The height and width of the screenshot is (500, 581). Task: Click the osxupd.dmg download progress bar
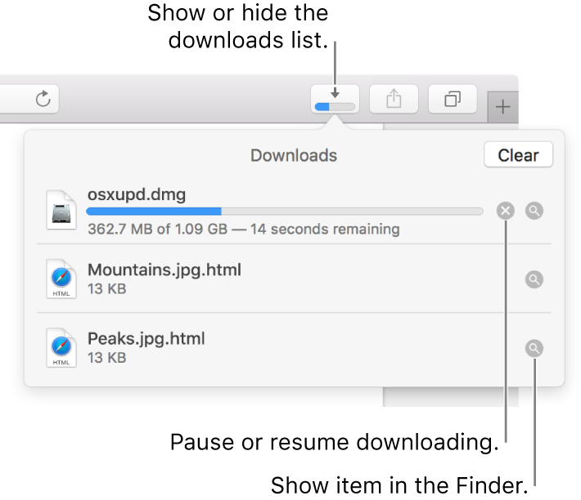pyautogui.click(x=285, y=212)
